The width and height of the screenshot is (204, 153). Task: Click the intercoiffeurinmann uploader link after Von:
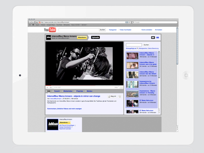(56, 99)
